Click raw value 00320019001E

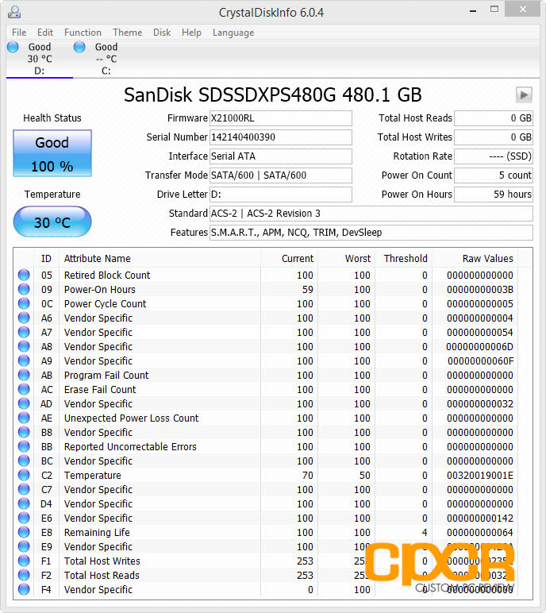coord(480,476)
